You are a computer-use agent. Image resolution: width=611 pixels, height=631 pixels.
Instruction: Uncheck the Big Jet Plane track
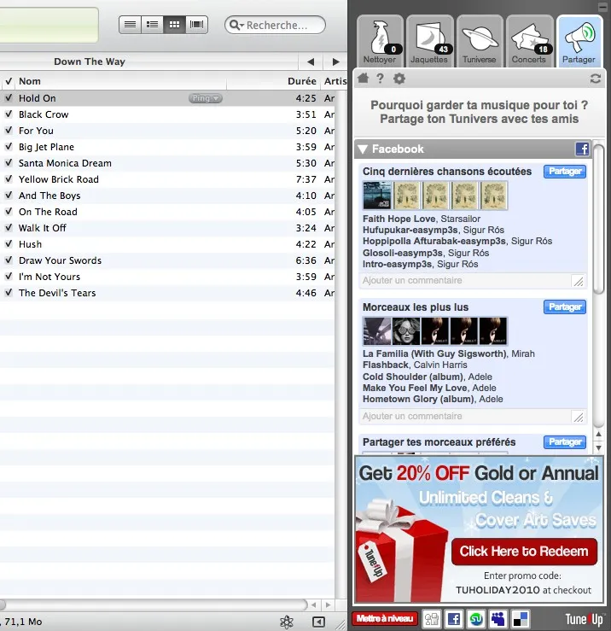pyautogui.click(x=9, y=147)
